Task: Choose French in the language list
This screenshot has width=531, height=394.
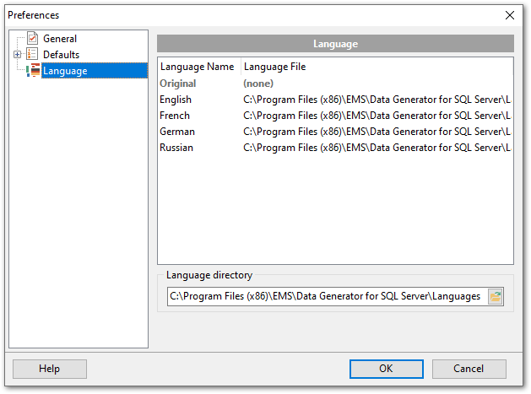Action: point(175,116)
